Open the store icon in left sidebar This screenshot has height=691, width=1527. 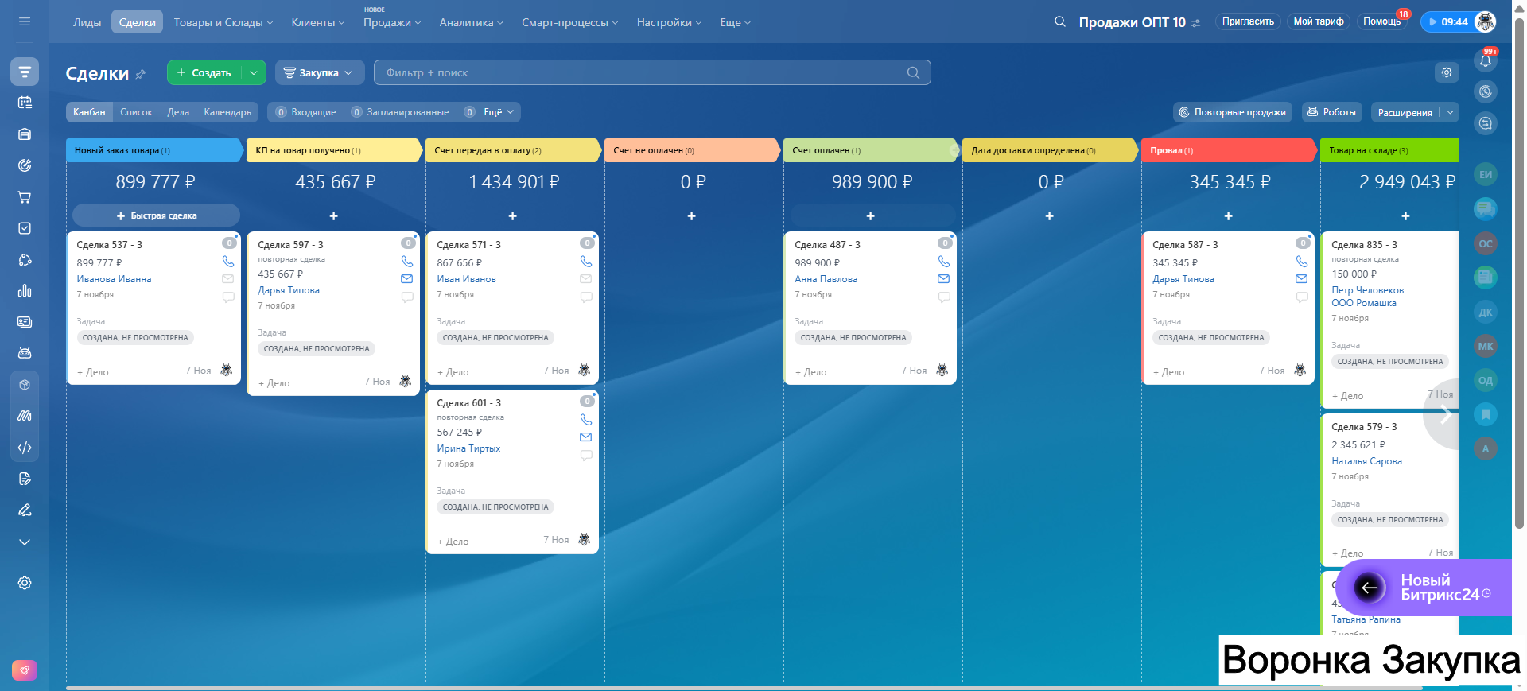point(25,134)
